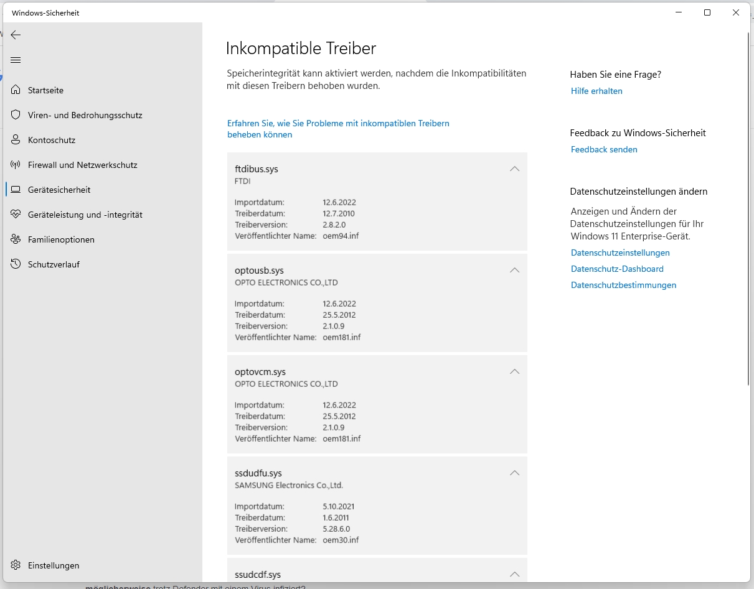Collapse the ftdibus.sys driver card
The height and width of the screenshot is (589, 754).
514,169
